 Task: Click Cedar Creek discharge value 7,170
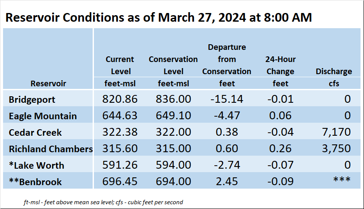pos(336,132)
